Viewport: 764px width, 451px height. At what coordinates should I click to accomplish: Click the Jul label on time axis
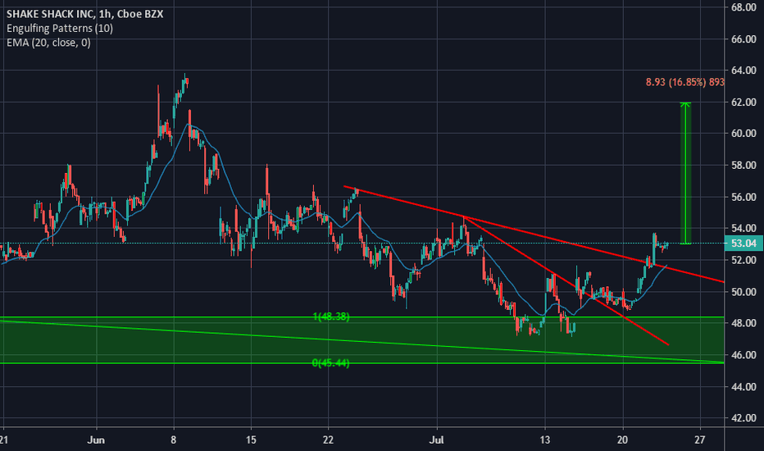pyautogui.click(x=437, y=440)
